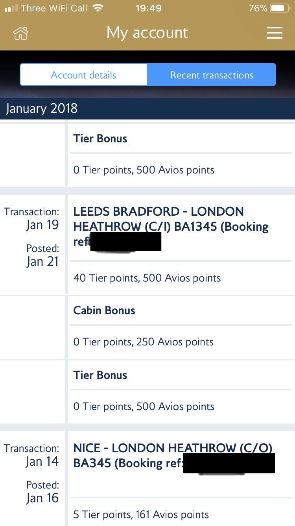Switch to the Account details tab
Viewport: 295px width, 526px height.
coord(83,75)
